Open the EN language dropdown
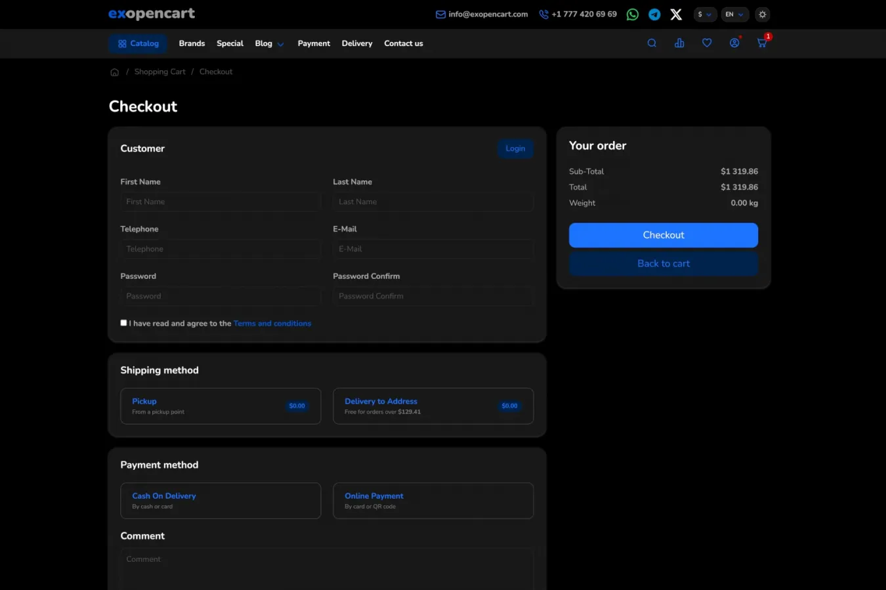 click(734, 14)
